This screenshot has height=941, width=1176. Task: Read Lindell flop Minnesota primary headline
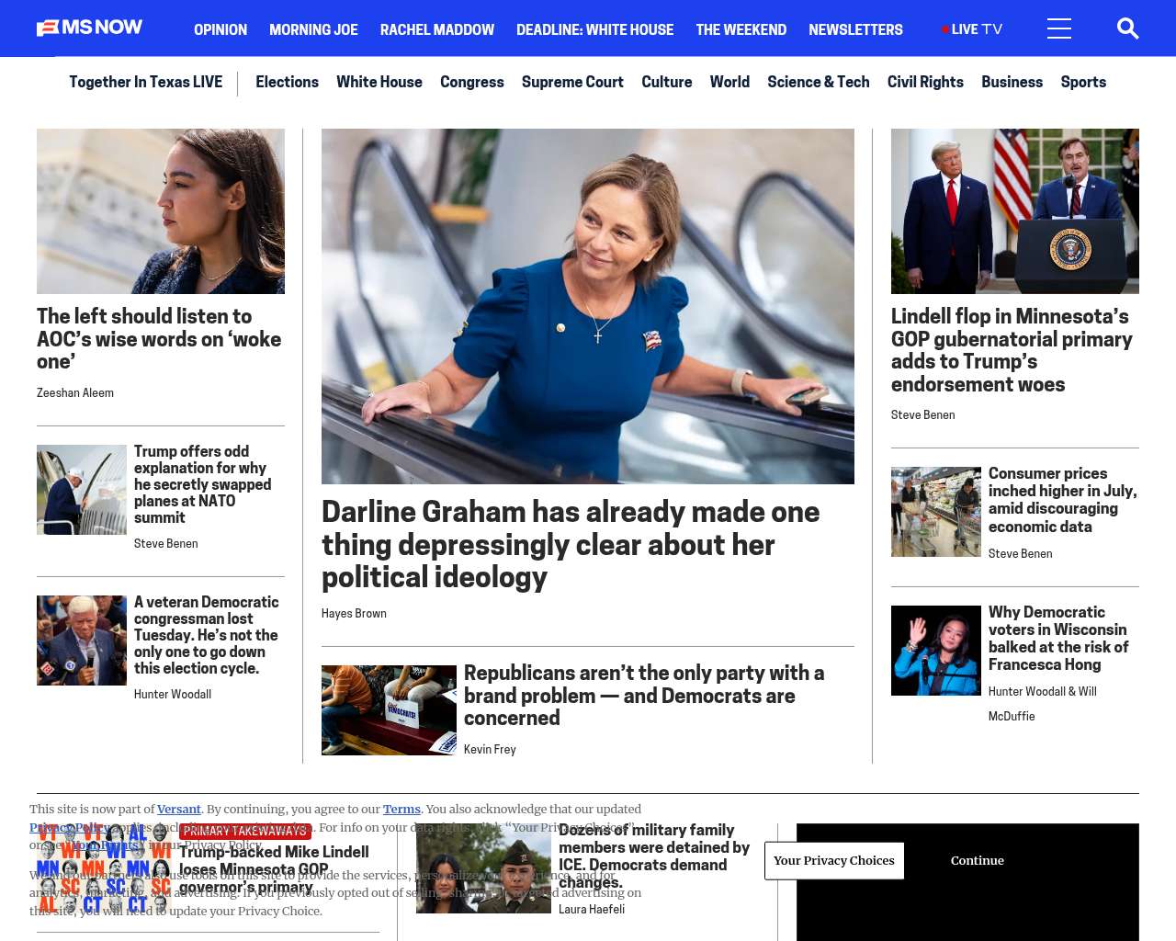(1012, 350)
